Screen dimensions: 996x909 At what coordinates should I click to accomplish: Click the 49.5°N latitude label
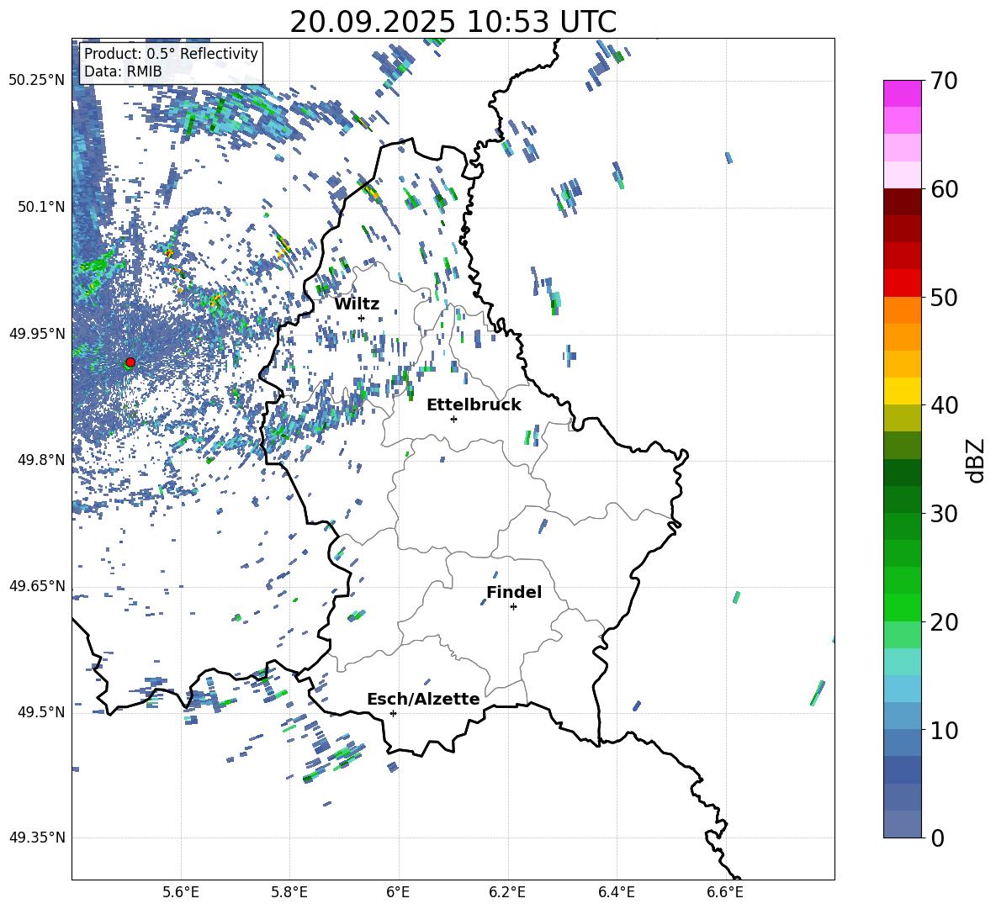pos(41,711)
